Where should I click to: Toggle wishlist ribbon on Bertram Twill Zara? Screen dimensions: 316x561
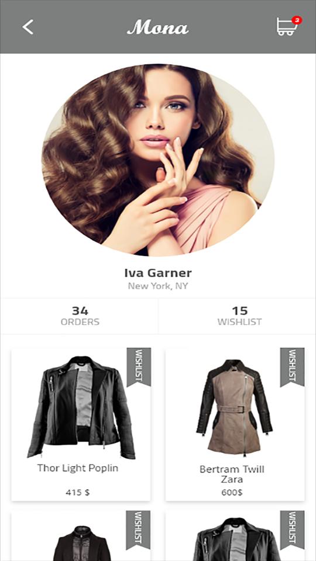point(293,367)
